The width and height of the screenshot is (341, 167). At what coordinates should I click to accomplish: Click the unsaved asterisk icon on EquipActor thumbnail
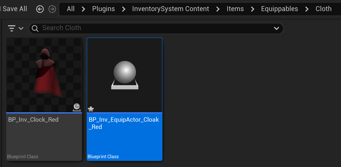[91, 109]
